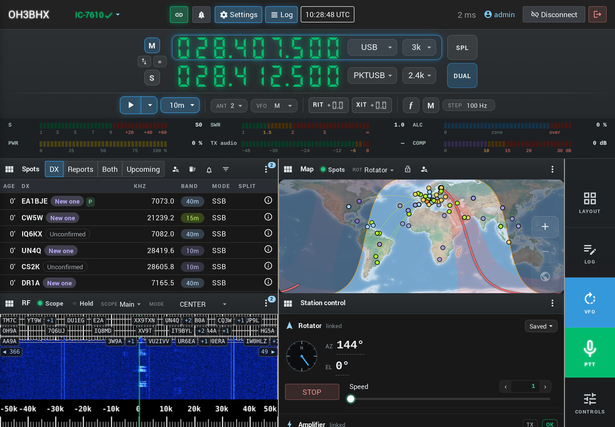Select sub VFO 'S' button
615x427 pixels.
click(x=152, y=78)
